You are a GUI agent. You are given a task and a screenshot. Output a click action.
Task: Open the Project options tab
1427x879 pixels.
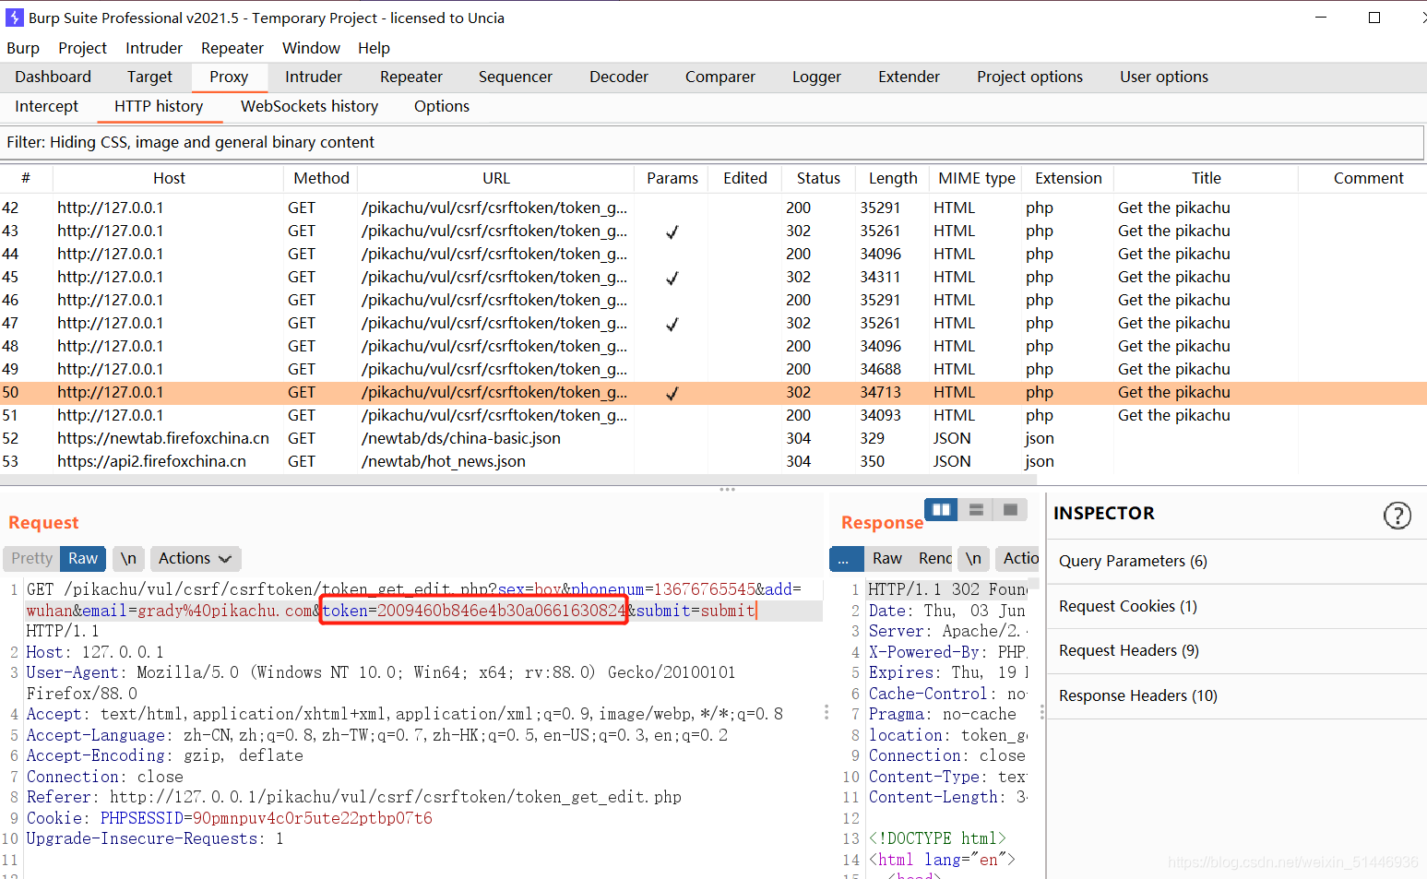coord(1029,77)
